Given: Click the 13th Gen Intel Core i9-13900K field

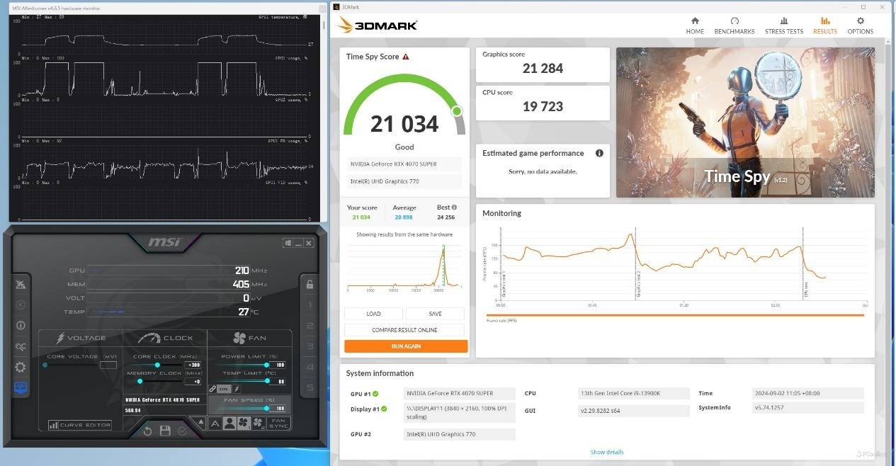Looking at the screenshot, I should pos(634,393).
